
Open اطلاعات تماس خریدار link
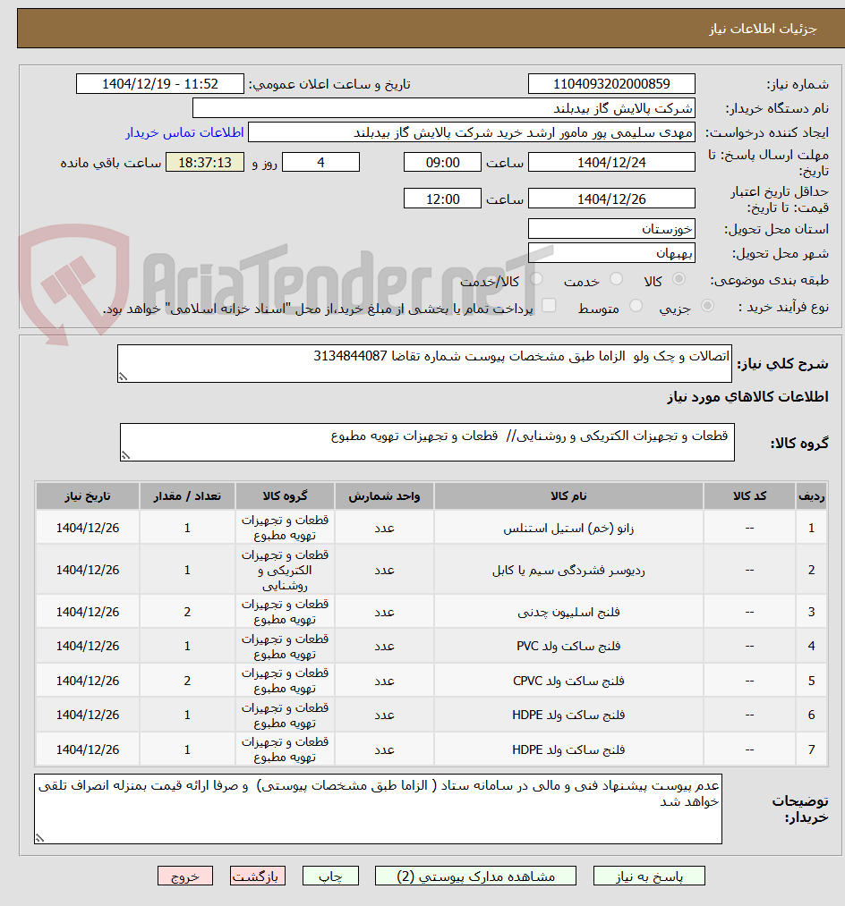(x=184, y=132)
